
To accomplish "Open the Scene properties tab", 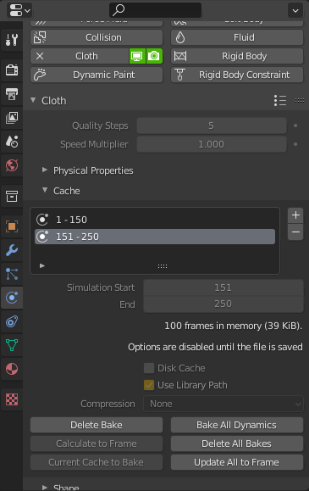I will coord(12,142).
